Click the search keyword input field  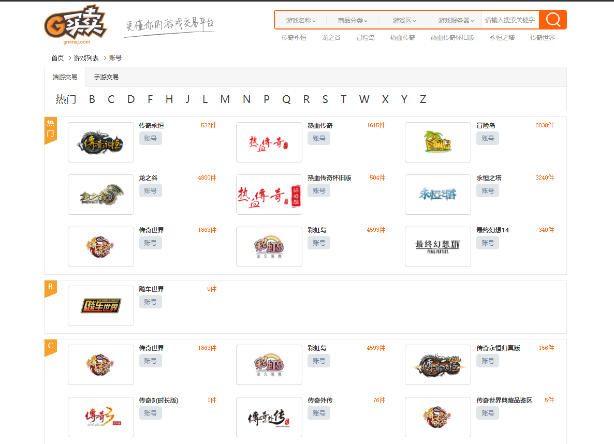click(x=510, y=20)
